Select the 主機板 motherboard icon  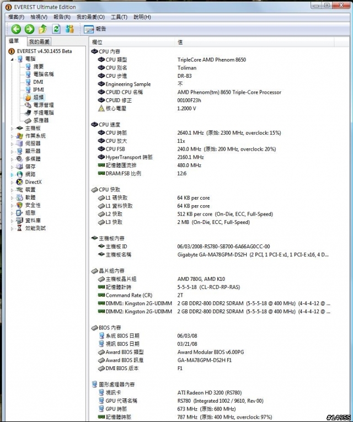tap(20, 129)
